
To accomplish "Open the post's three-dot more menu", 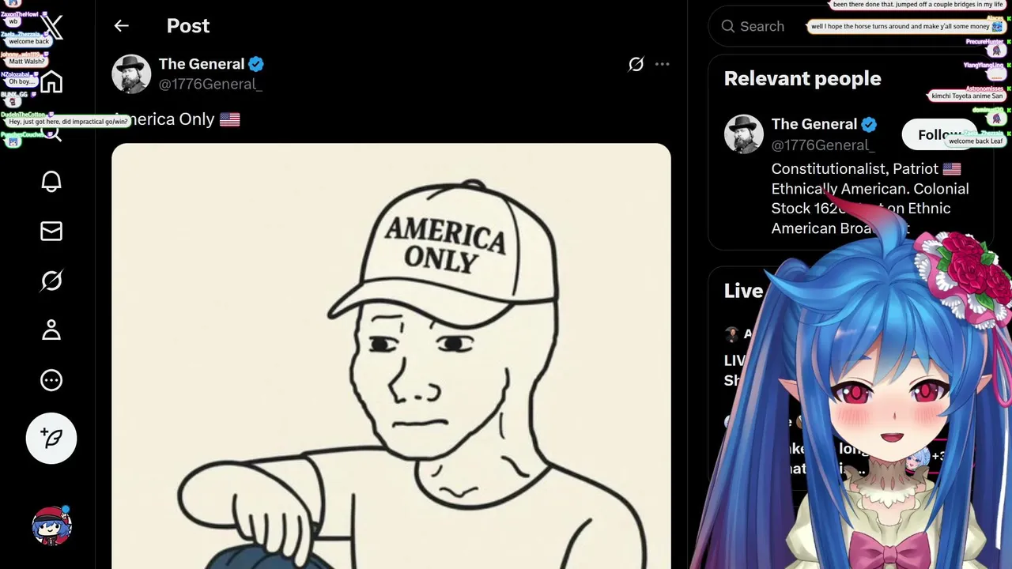I will click(663, 64).
